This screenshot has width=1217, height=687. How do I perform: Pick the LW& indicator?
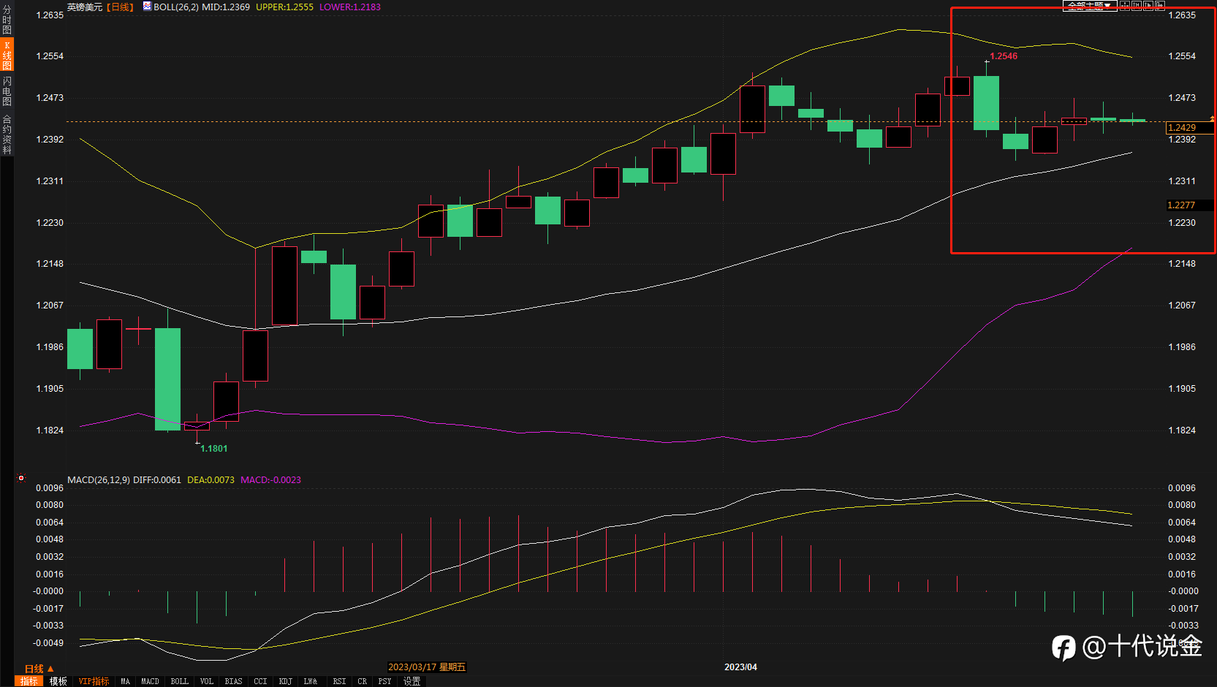point(311,681)
